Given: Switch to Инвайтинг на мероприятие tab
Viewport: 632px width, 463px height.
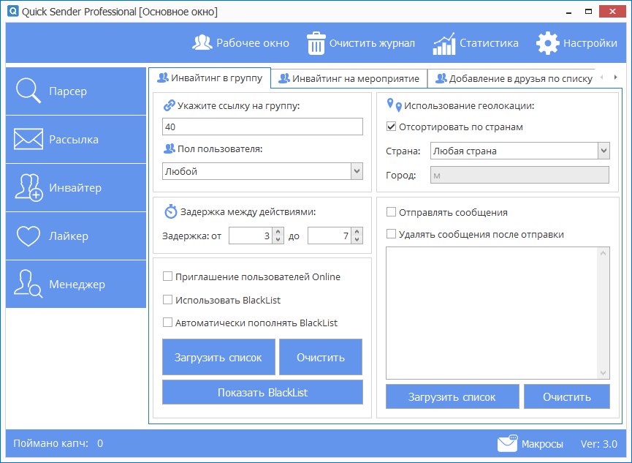Looking at the screenshot, I should click(x=349, y=78).
